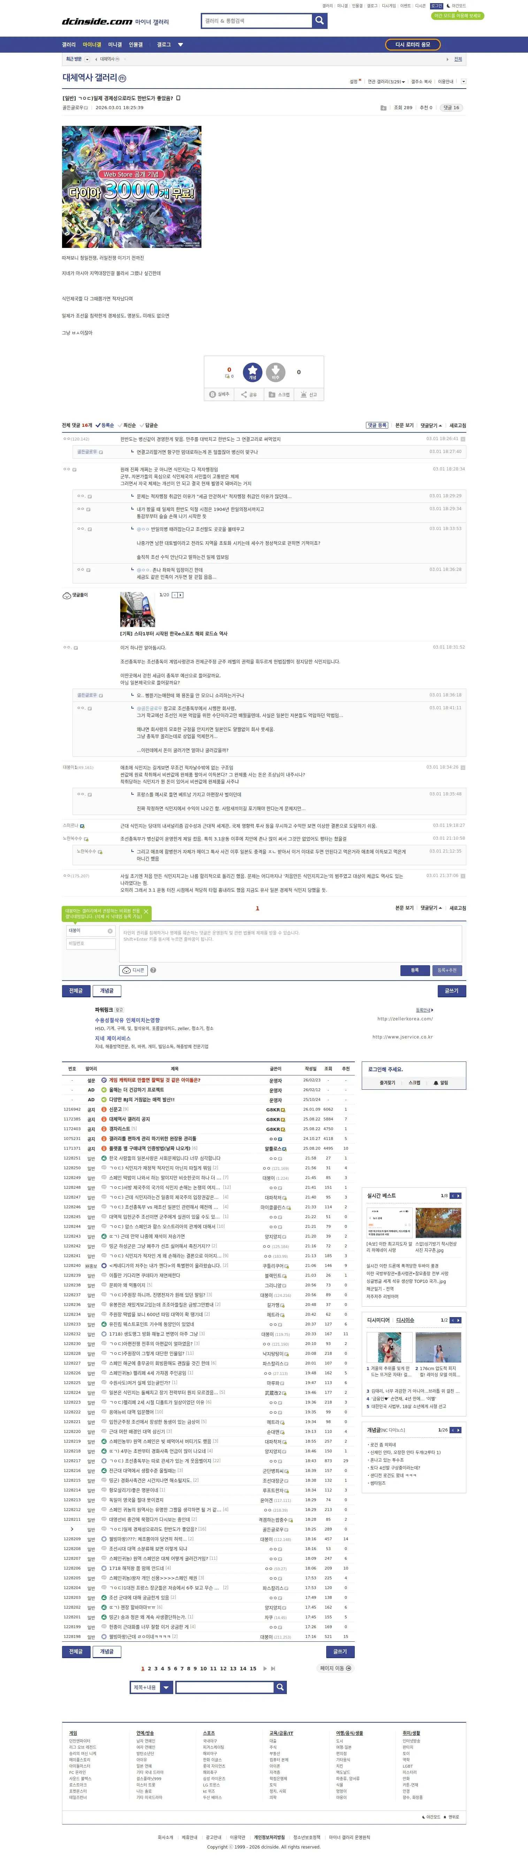Click the search magnifier icon in header
The width and height of the screenshot is (528, 1867).
pyautogui.click(x=319, y=21)
